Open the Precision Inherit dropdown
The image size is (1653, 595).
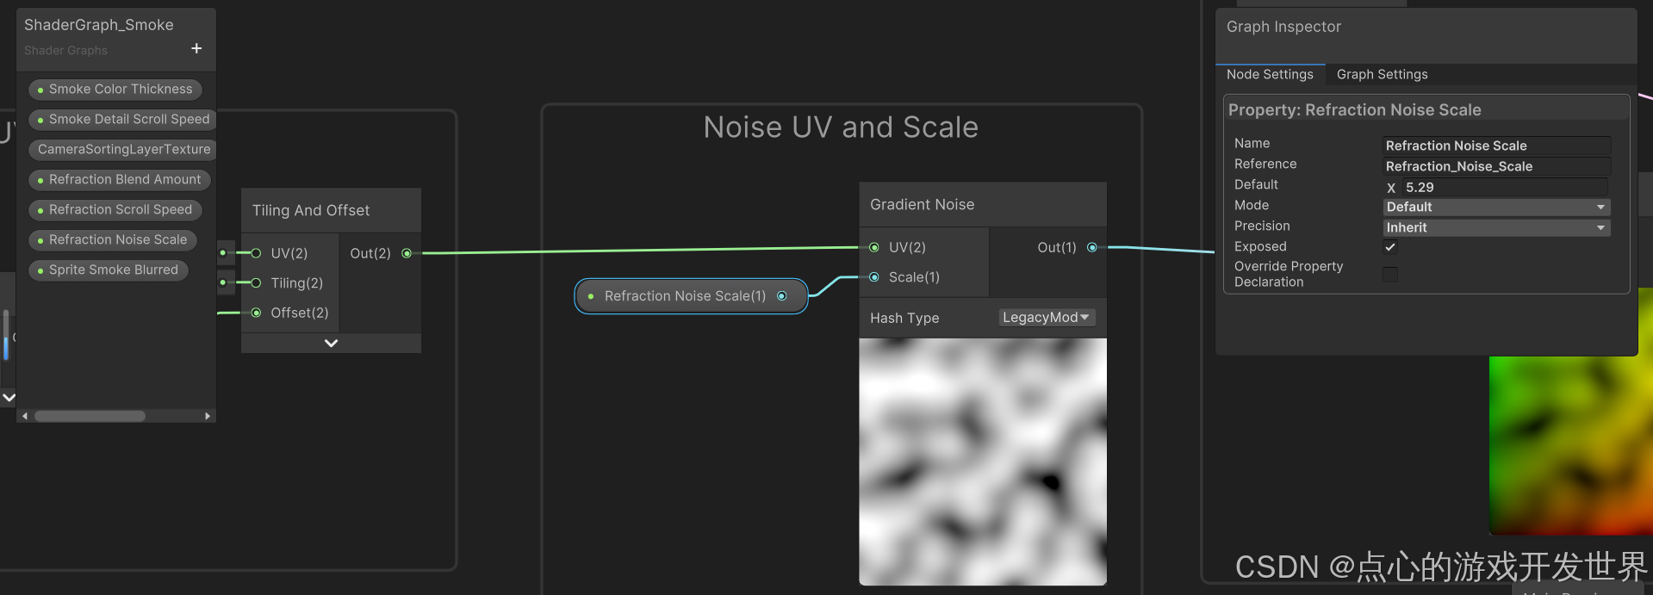click(x=1496, y=227)
